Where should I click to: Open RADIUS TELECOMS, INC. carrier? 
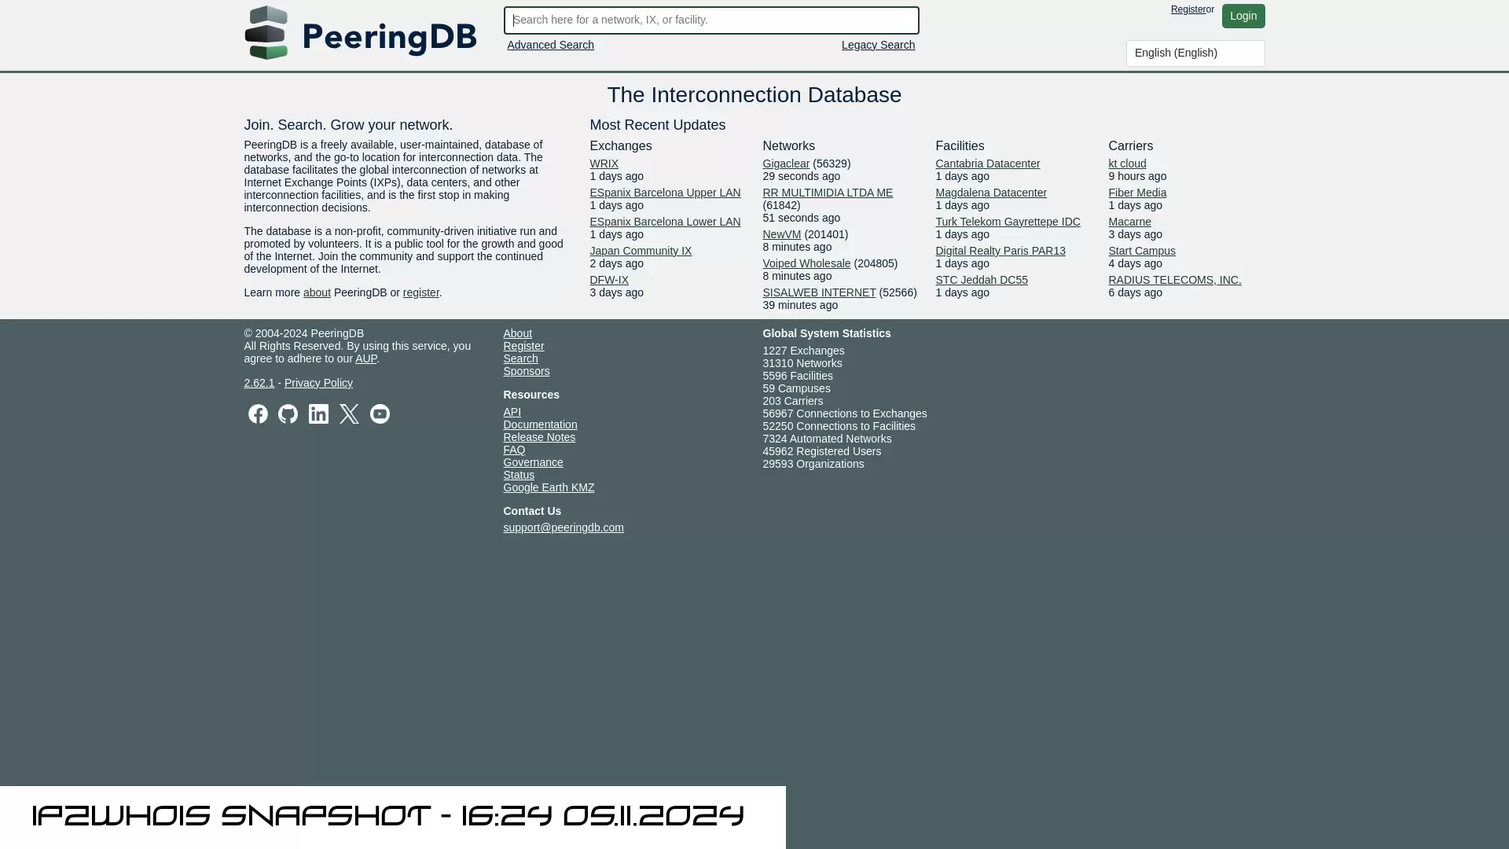click(x=1175, y=280)
